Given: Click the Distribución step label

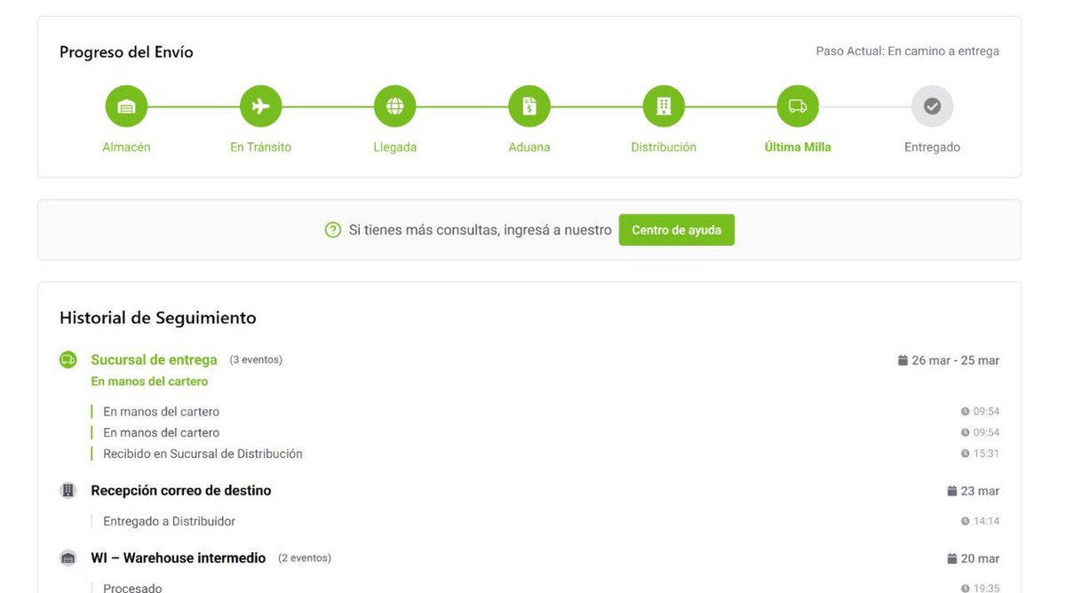Looking at the screenshot, I should point(664,147).
